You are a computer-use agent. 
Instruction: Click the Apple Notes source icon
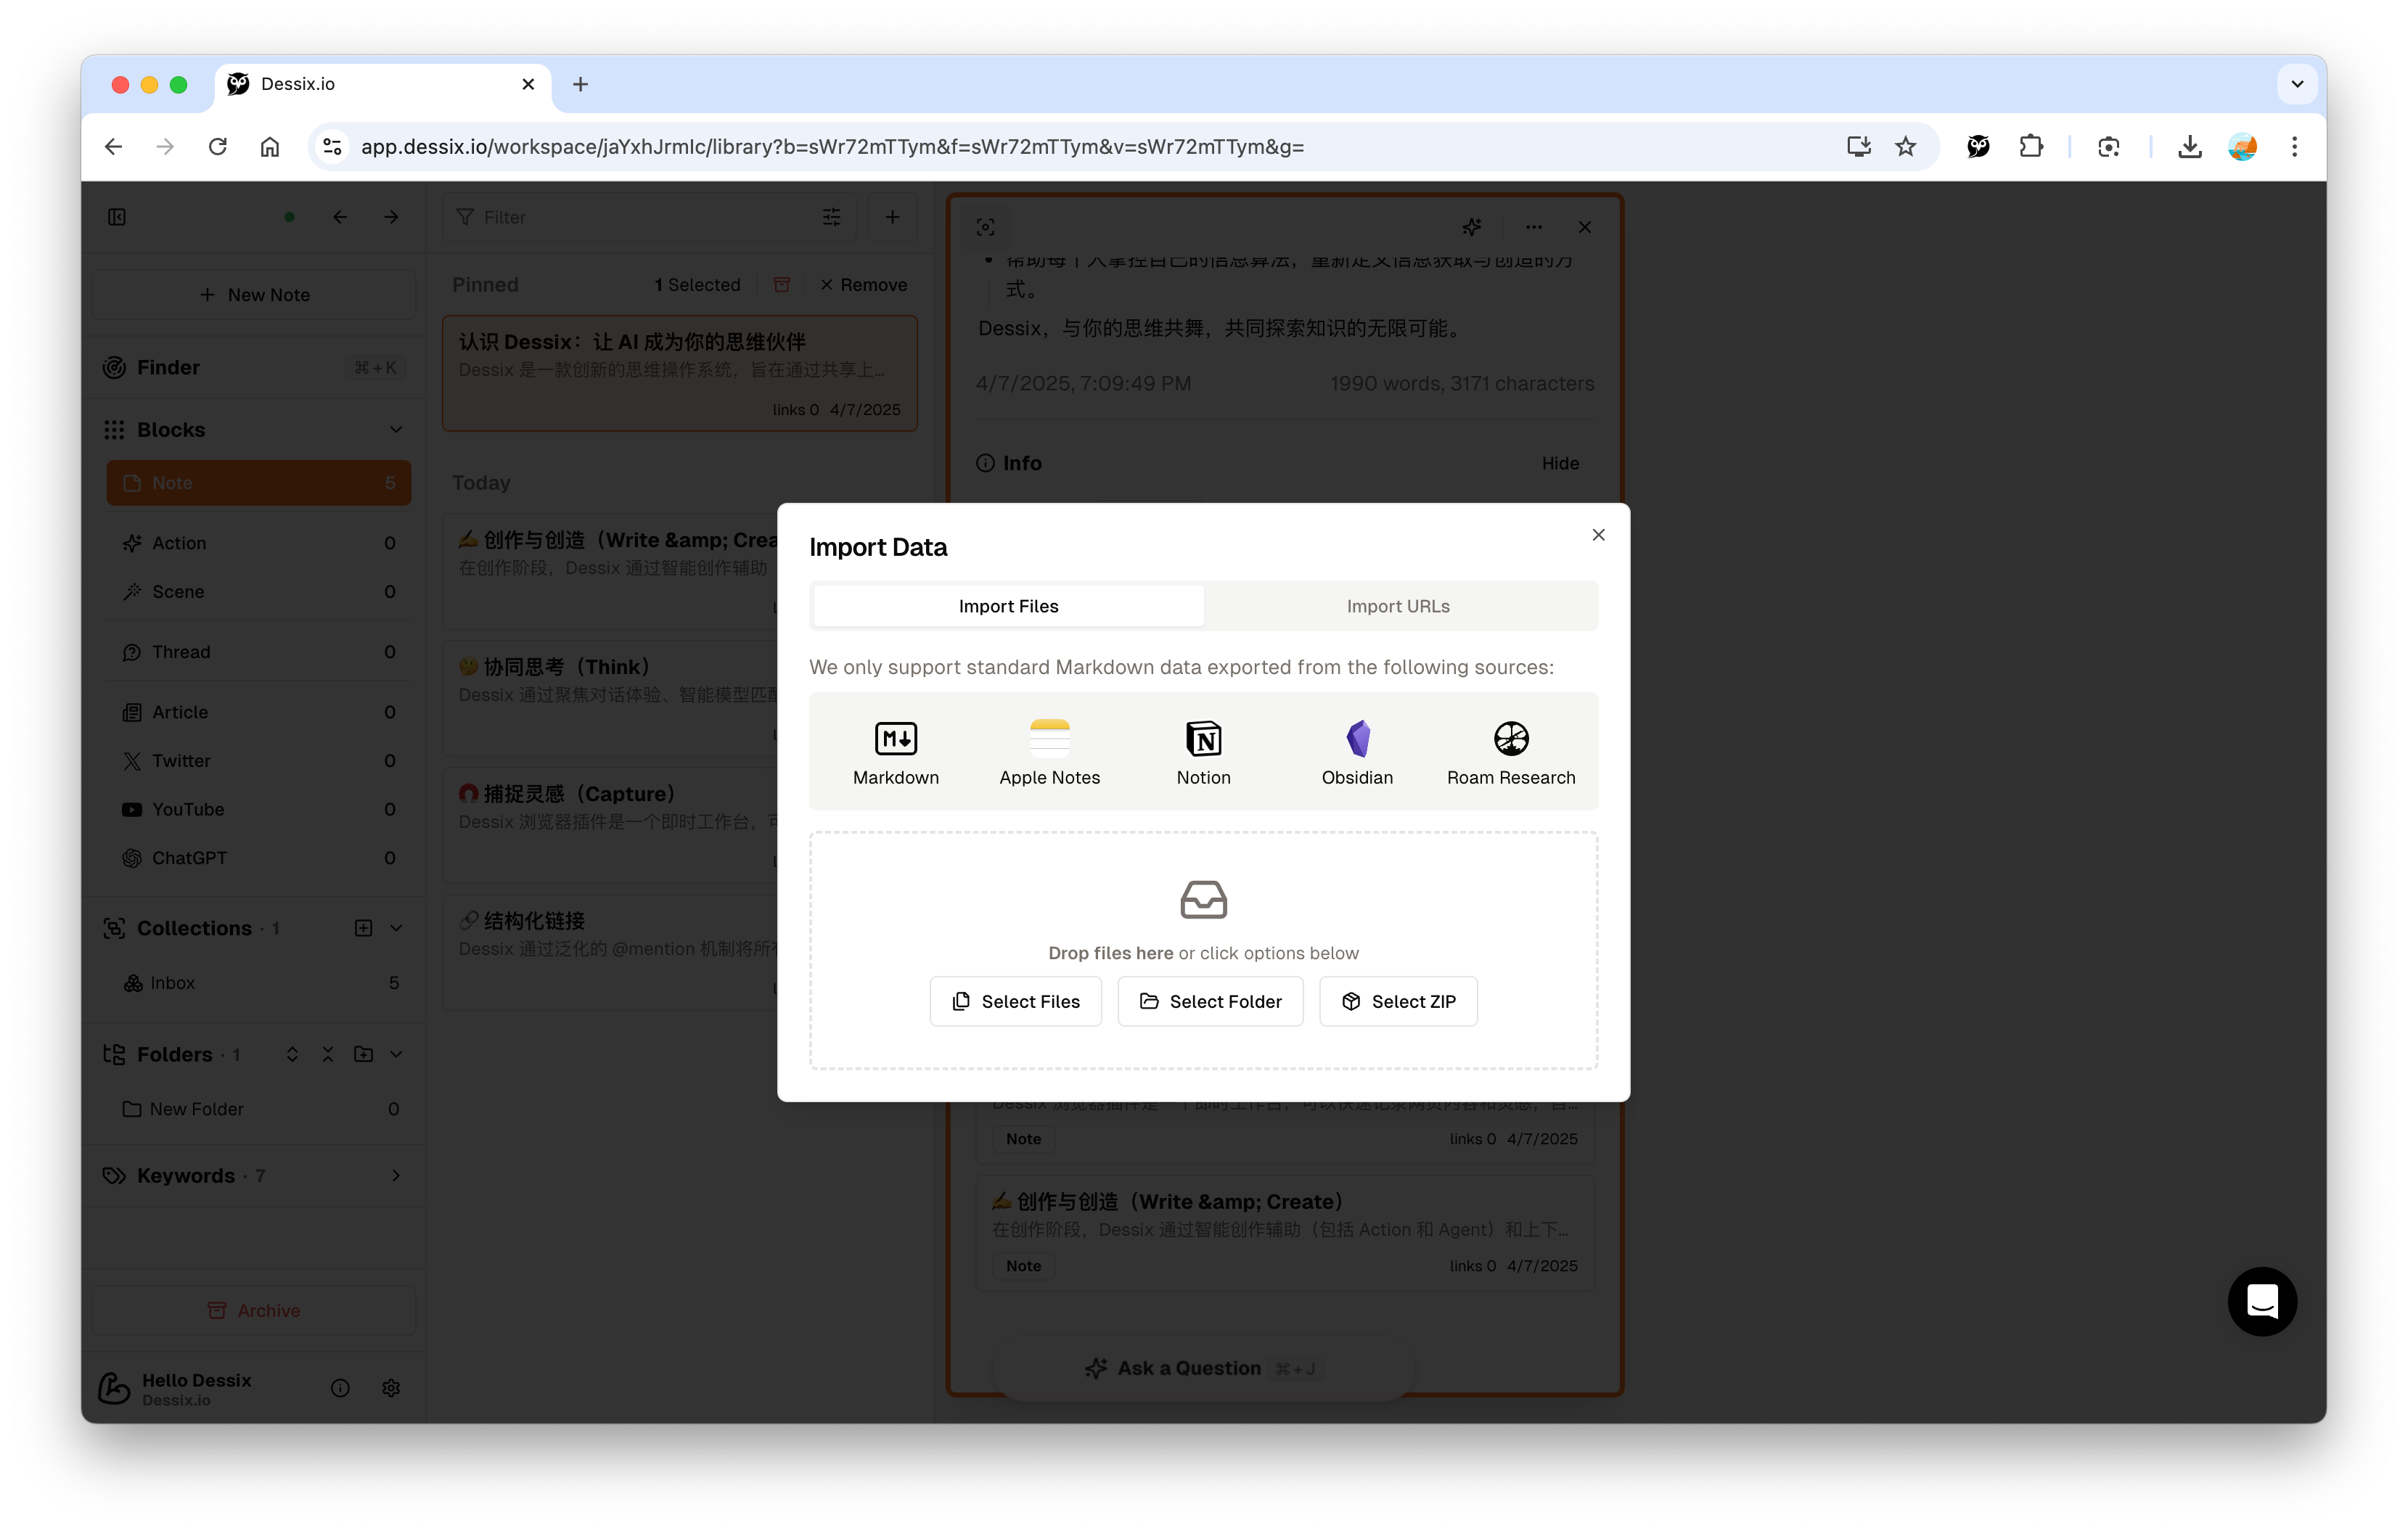coord(1049,738)
